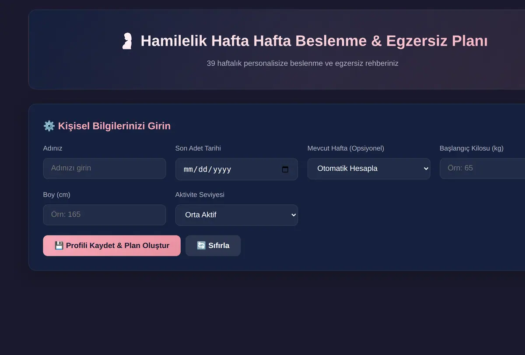525x355 pixels.
Task: Click the Boy (cm) height input
Action: 105,215
